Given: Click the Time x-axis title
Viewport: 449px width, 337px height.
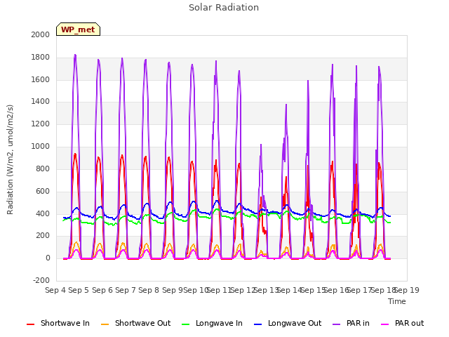Looking at the screenshot, I should click(397, 301).
